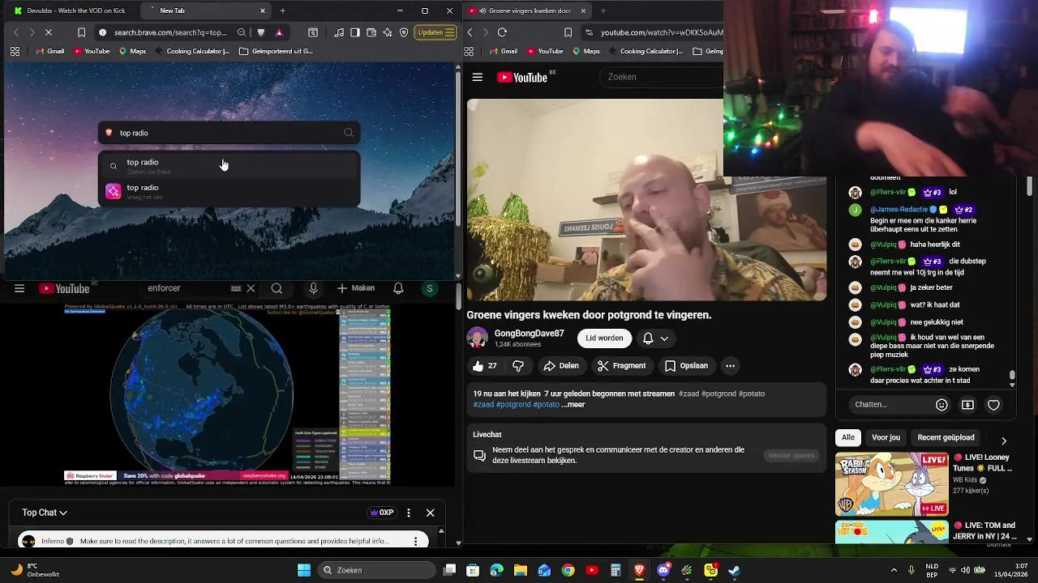Screen dimensions: 1038x583
Task: Start voice search with the microphone icon
Action: (x=313, y=288)
